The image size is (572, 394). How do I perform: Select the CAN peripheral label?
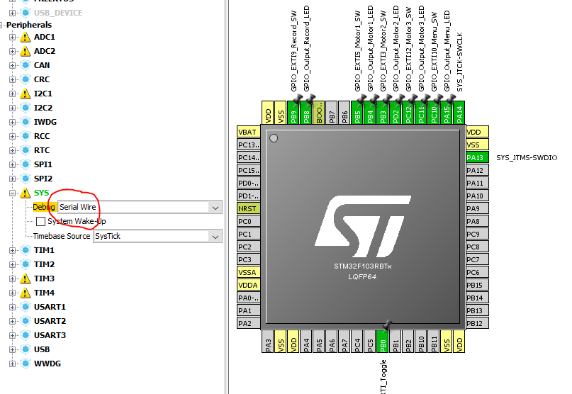click(42, 65)
